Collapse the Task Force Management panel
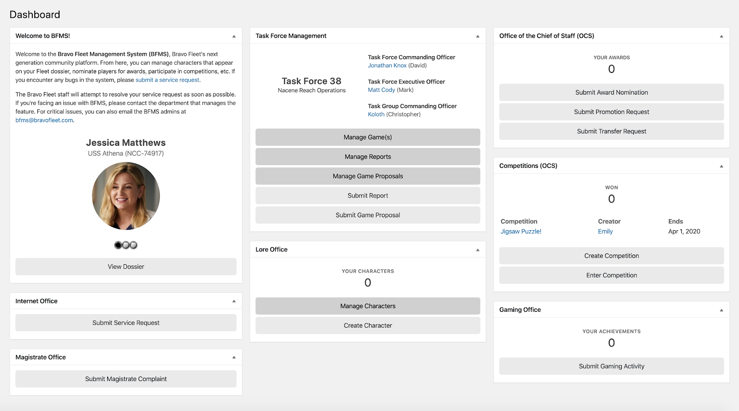The image size is (739, 411). tap(478, 36)
